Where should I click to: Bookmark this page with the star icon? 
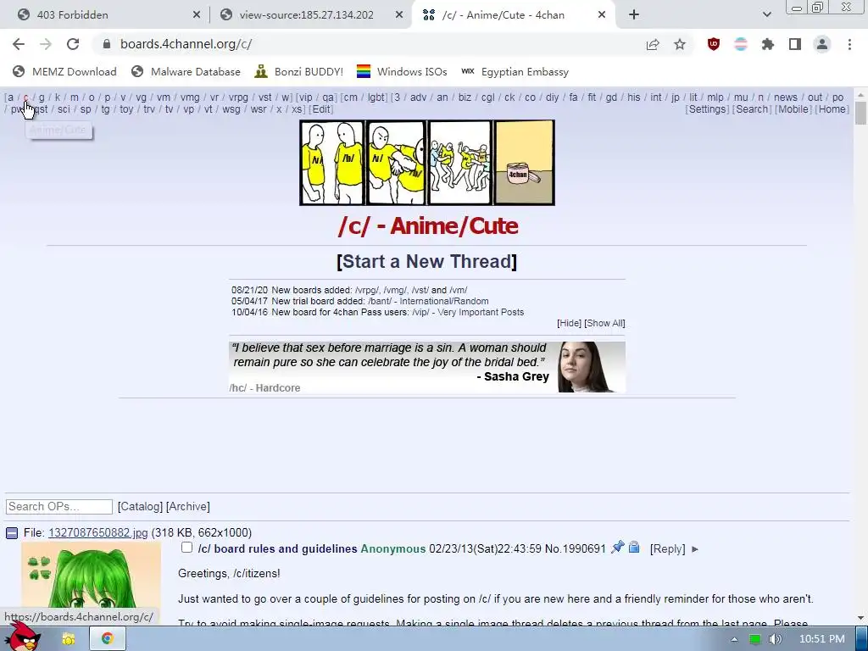[x=680, y=44]
